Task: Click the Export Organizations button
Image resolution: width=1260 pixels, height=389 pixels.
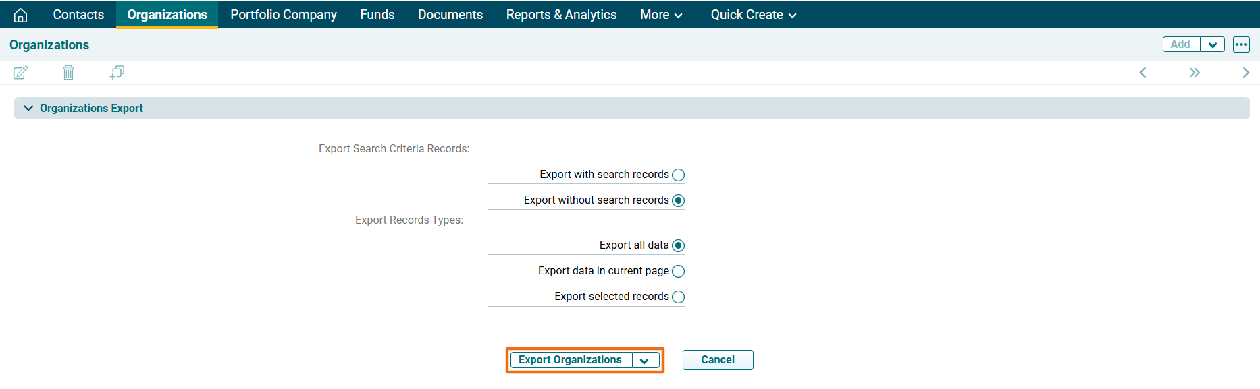Action: pos(571,360)
